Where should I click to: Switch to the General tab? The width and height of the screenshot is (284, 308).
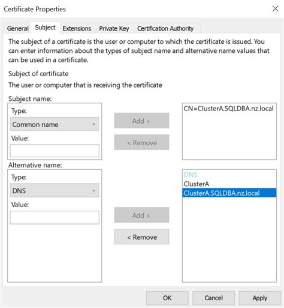click(x=18, y=28)
